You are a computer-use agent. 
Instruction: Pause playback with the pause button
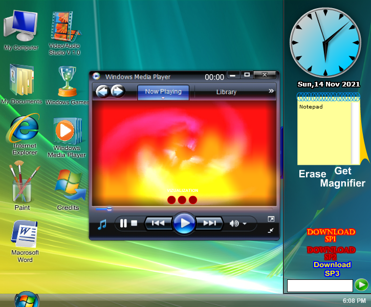tap(123, 223)
